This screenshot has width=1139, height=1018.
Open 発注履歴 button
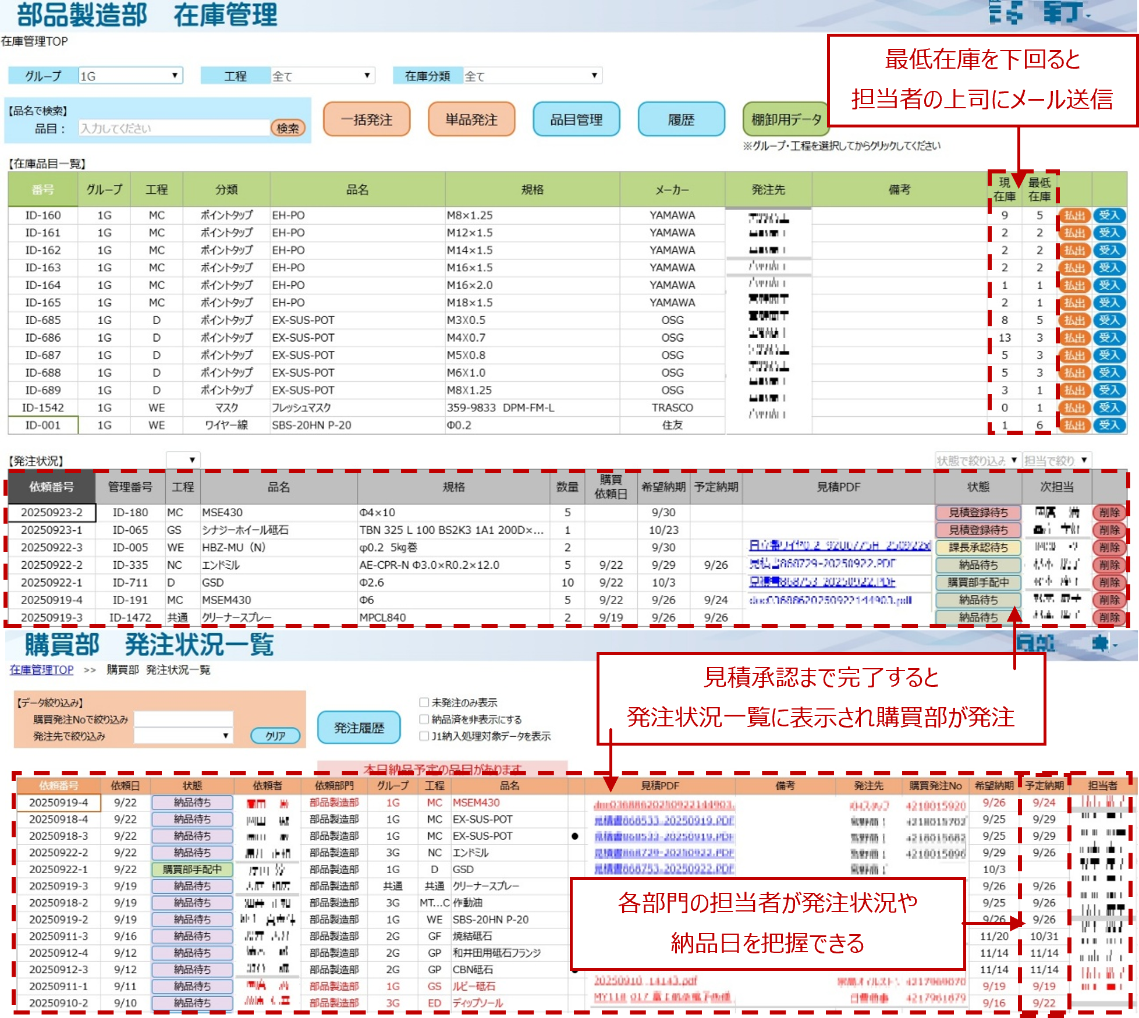pyautogui.click(x=359, y=728)
